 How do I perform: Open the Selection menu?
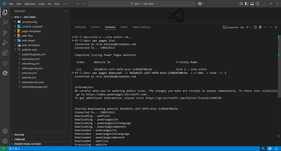pyautogui.click(x=30, y=4)
